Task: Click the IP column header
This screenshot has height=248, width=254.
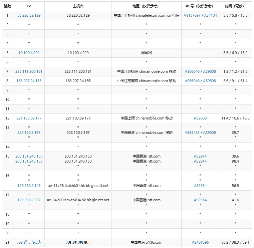Action: [x=29, y=6]
